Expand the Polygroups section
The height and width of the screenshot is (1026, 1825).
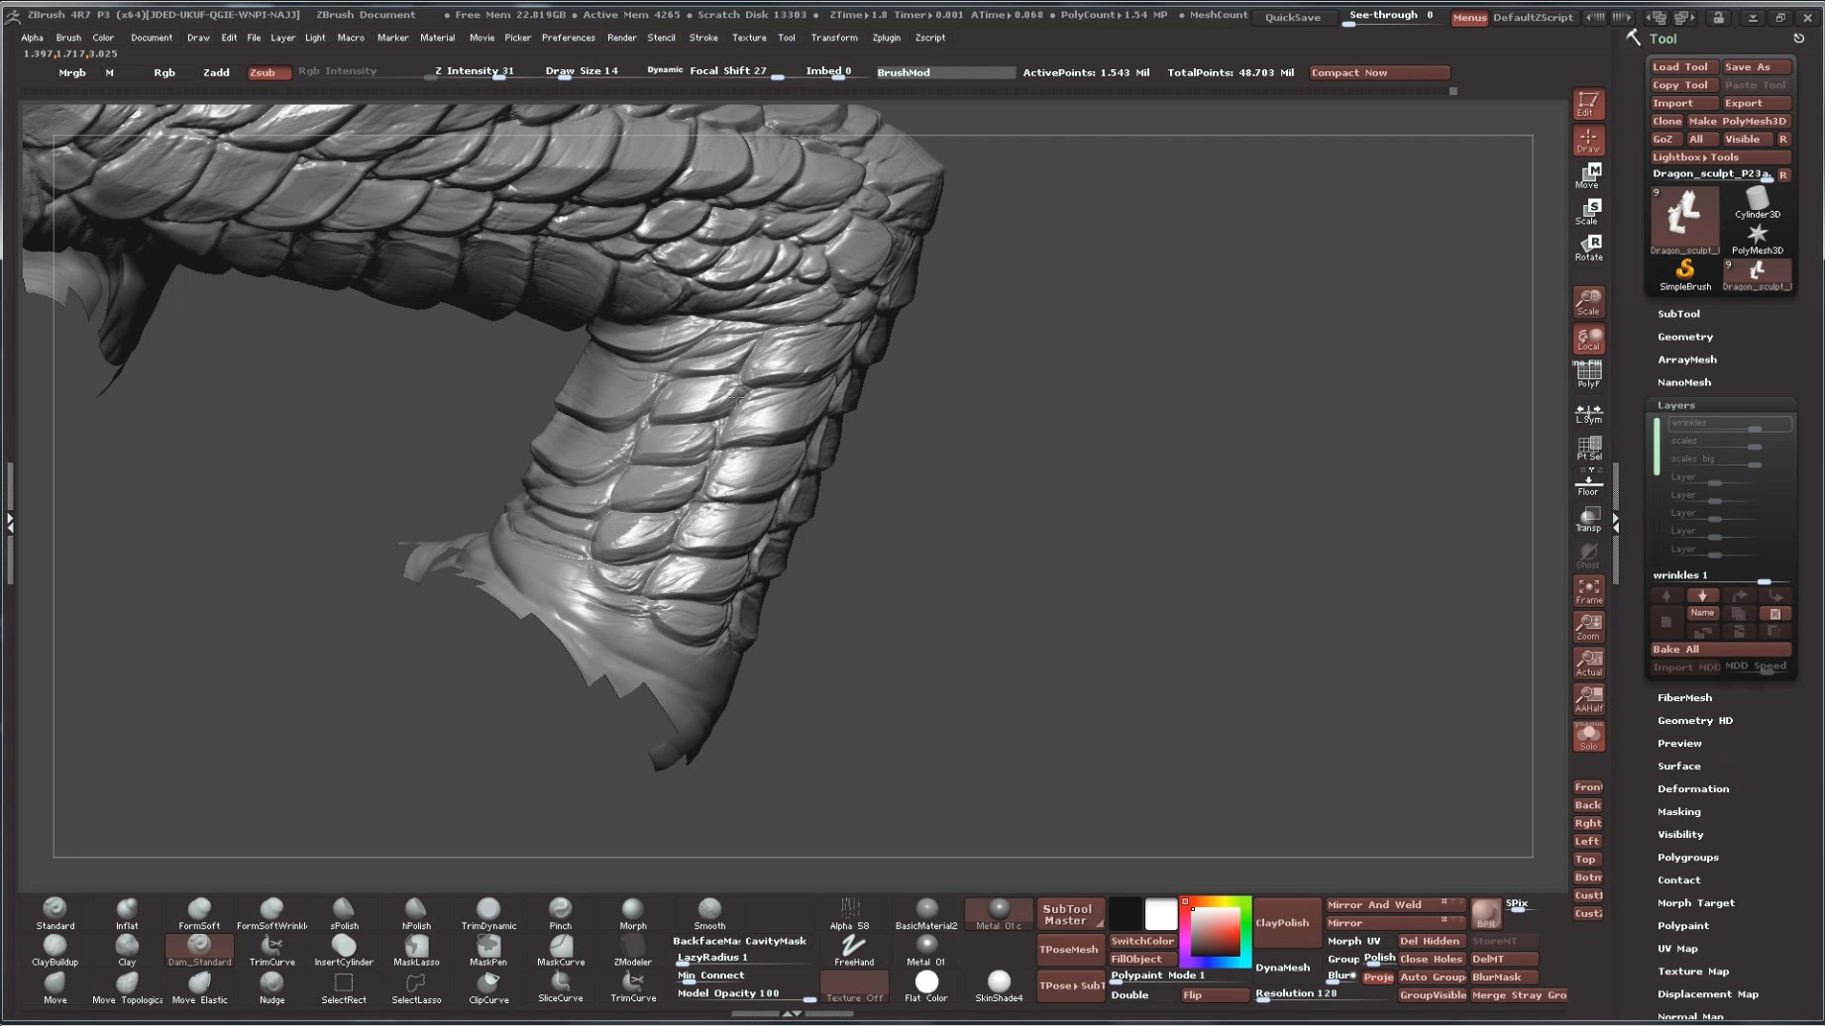pyautogui.click(x=1687, y=858)
